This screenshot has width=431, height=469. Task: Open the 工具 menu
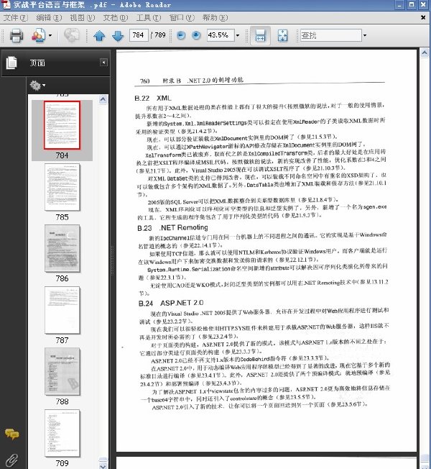pos(149,18)
